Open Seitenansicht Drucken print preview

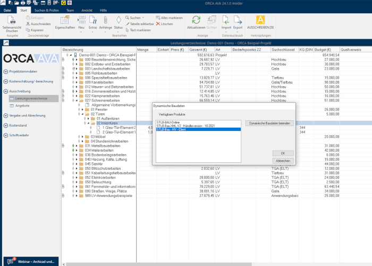(x=12, y=24)
